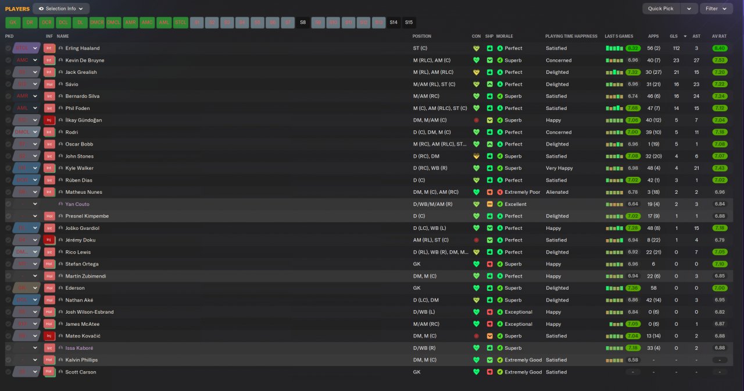Open Martín Zubimendi's position selector chevron
Image resolution: width=744 pixels, height=391 pixels.
click(x=35, y=276)
